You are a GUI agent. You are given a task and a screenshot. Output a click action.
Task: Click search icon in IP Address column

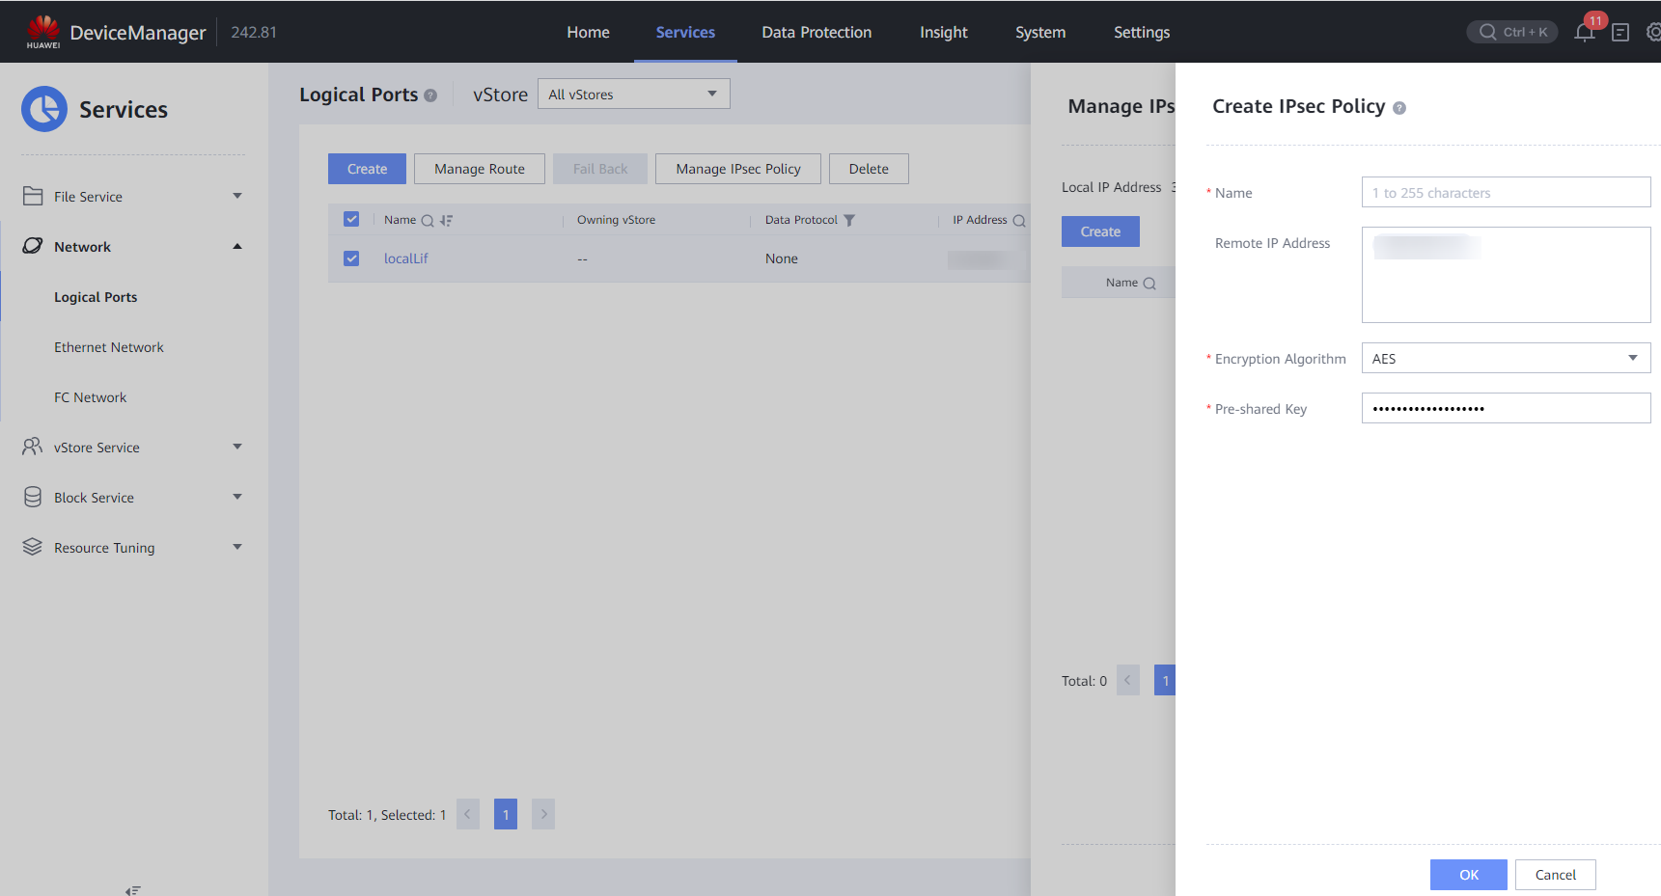(x=1019, y=221)
